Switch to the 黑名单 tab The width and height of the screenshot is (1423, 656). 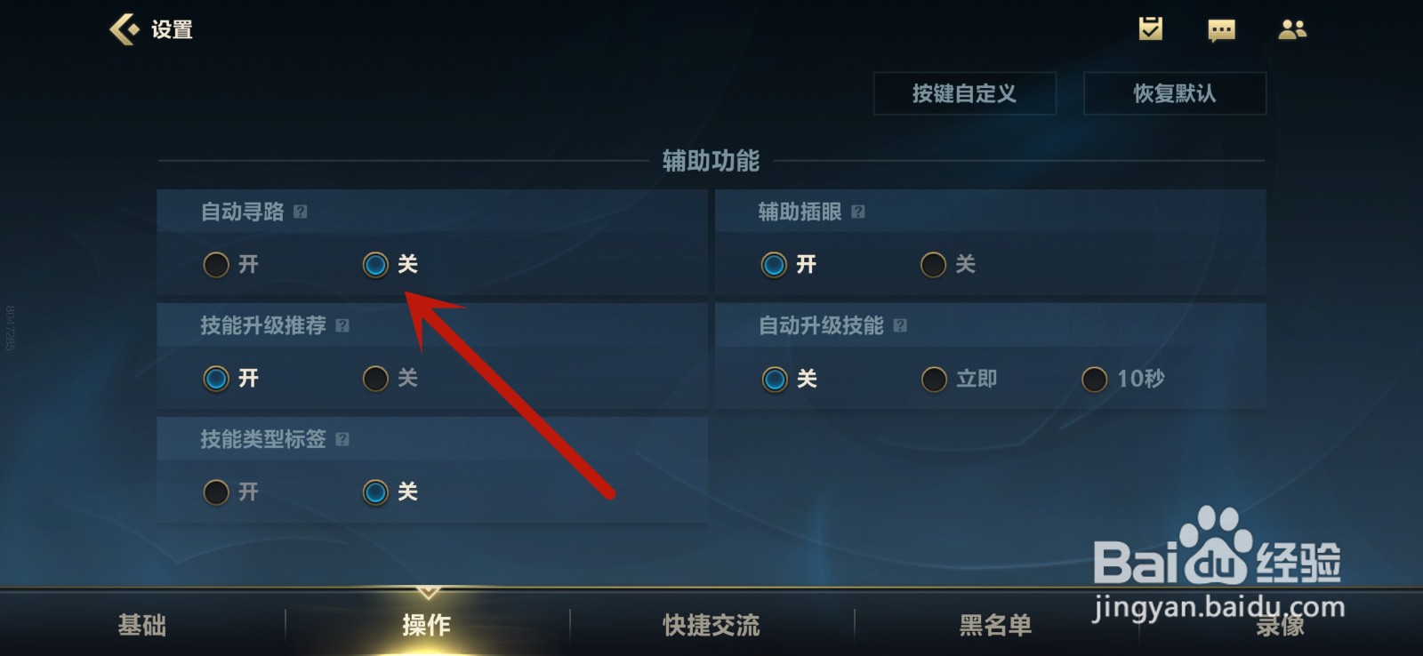point(996,625)
